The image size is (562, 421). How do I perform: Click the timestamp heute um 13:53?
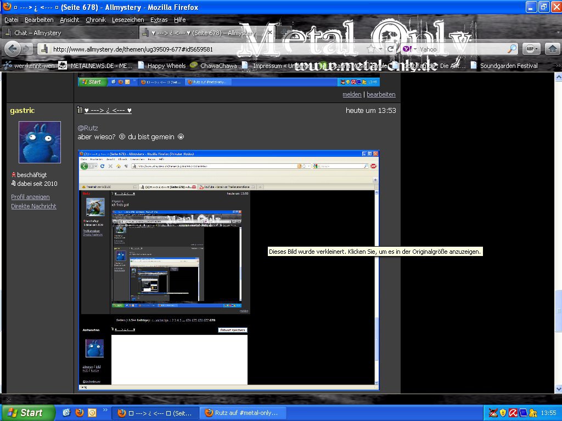point(370,110)
